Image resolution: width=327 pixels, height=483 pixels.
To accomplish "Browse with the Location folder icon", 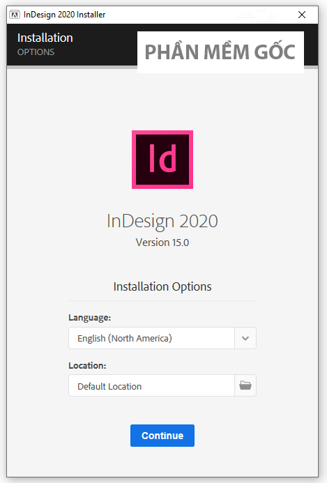I will click(245, 385).
